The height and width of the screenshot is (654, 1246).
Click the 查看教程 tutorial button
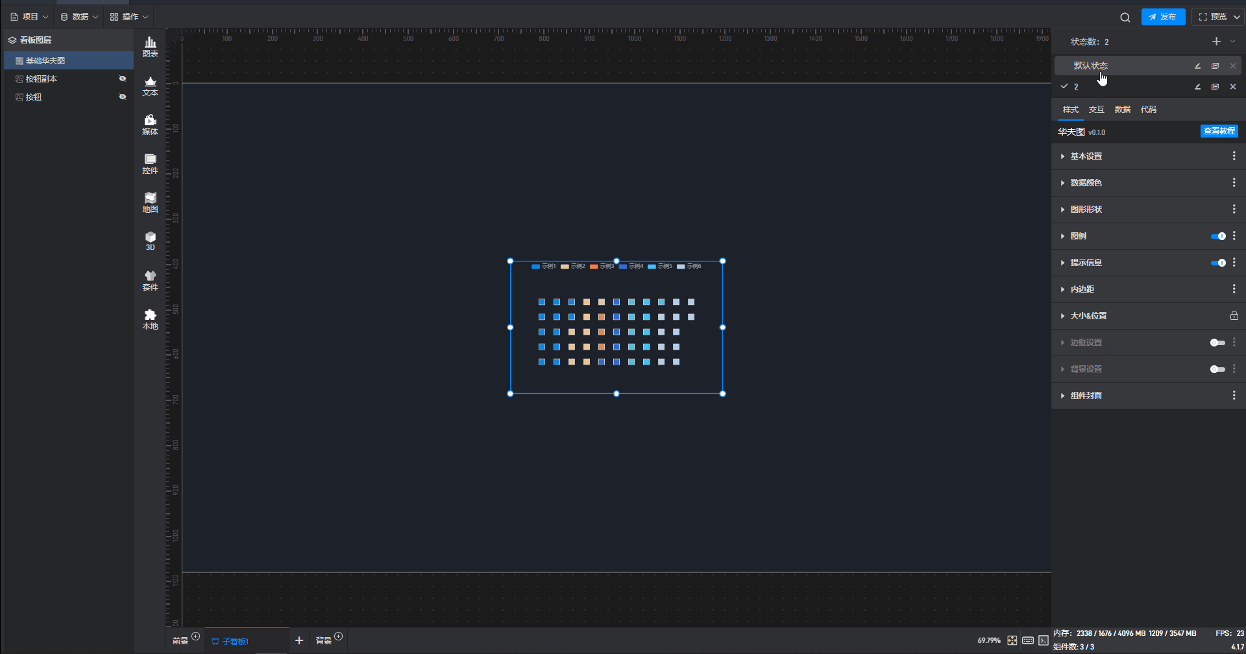click(1219, 131)
